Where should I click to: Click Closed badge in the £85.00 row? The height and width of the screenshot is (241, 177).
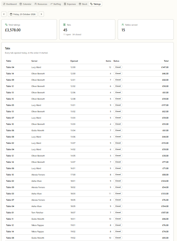[118, 238]
